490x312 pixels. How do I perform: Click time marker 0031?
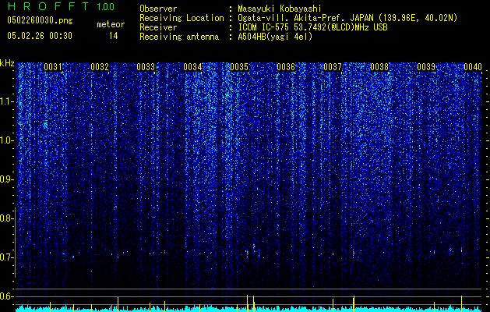point(53,67)
